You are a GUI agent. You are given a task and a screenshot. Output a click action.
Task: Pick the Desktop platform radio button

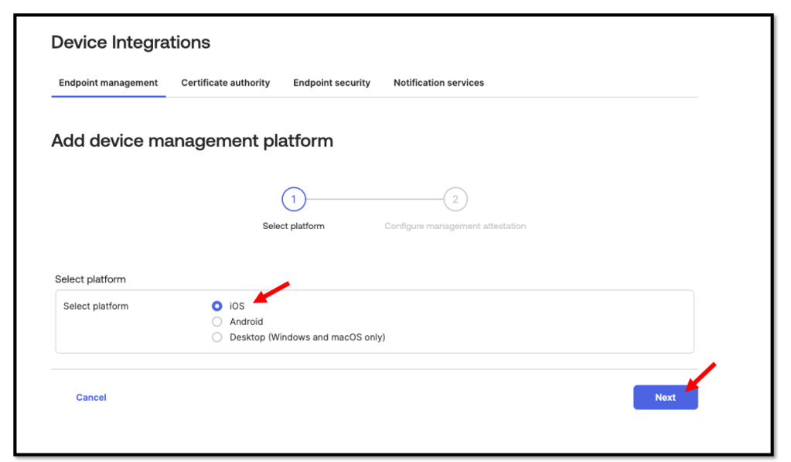click(x=217, y=337)
